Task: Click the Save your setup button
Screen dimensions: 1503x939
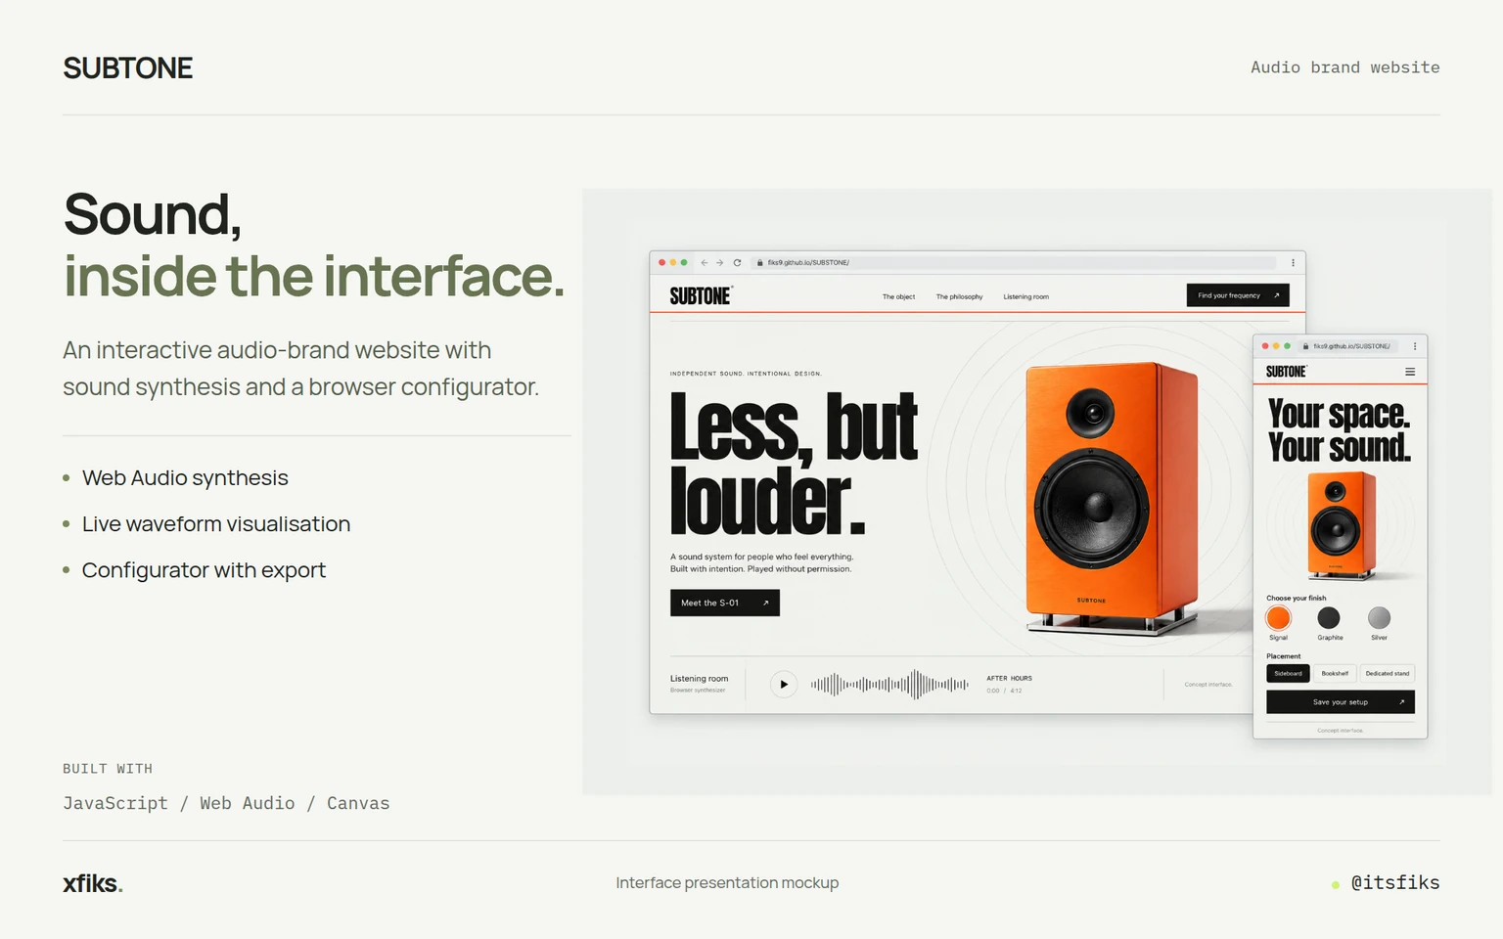Action: click(x=1341, y=702)
